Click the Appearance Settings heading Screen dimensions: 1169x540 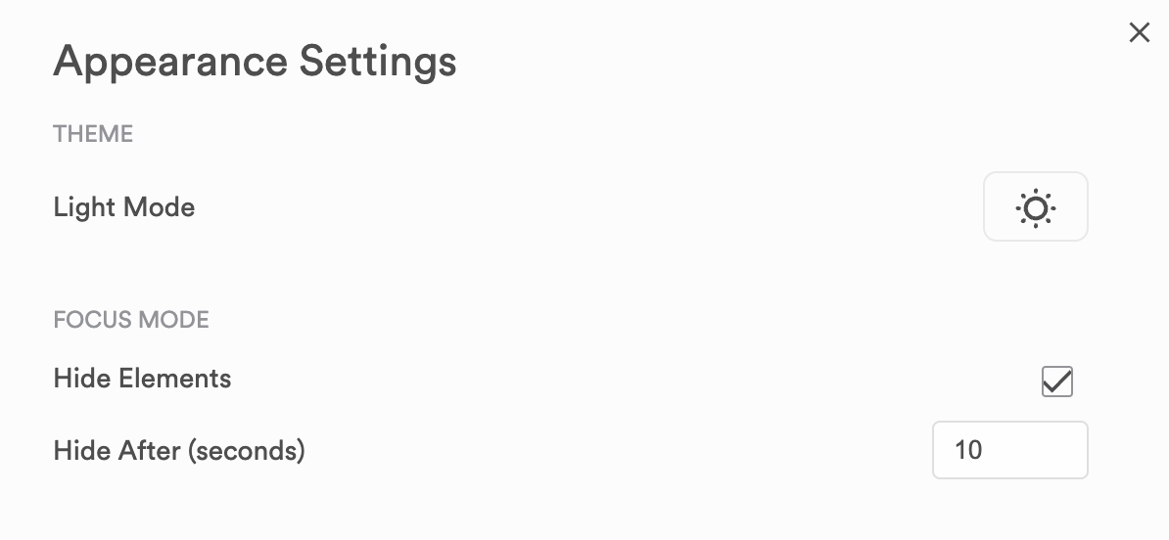[x=255, y=62]
